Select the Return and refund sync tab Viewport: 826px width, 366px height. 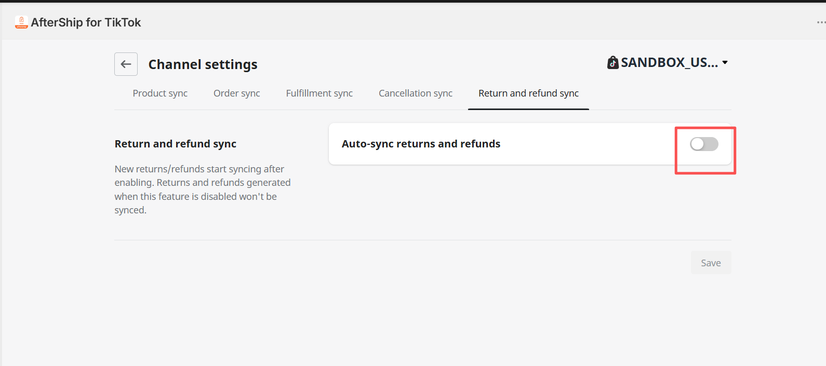[x=528, y=93]
